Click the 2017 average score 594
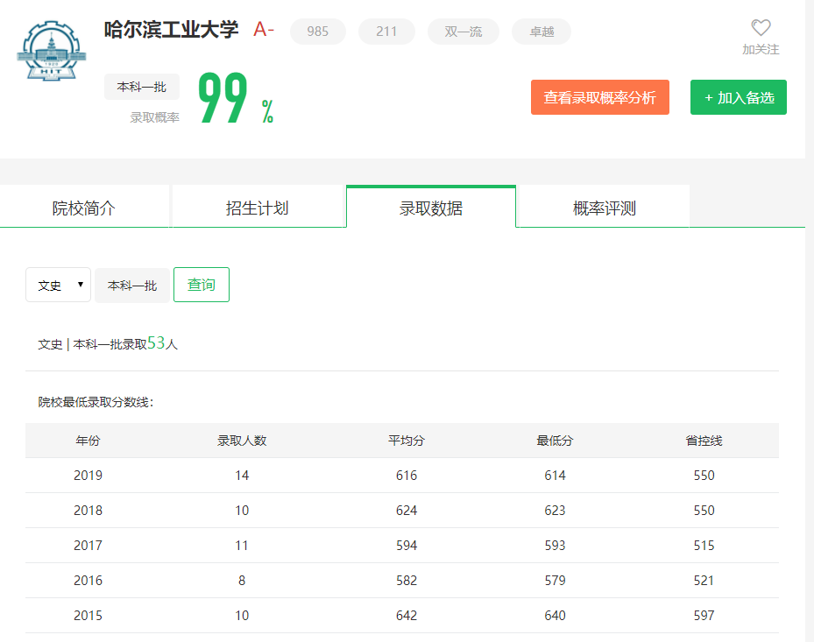This screenshot has height=642, width=814. tap(407, 546)
